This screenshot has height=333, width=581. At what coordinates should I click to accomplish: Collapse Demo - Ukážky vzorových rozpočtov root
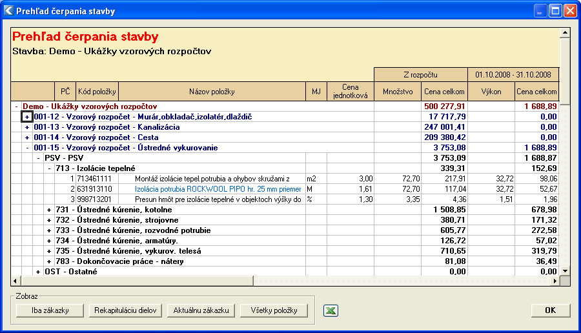click(16, 106)
